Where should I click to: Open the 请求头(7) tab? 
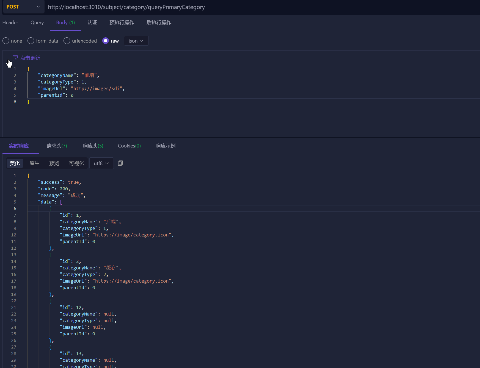[57, 146]
